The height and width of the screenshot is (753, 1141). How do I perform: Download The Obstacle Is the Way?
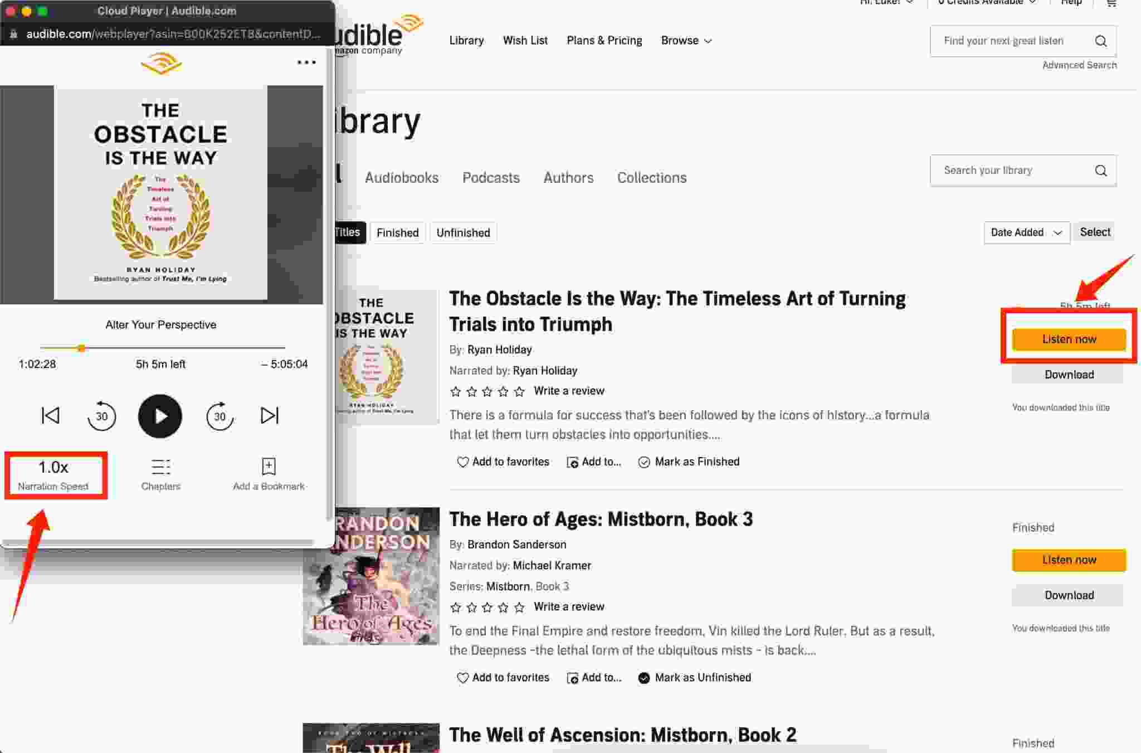click(x=1069, y=375)
